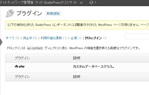Select the ドロップイン (1) filter
This screenshot has height=95, width=149.
pyautogui.click(x=96, y=38)
